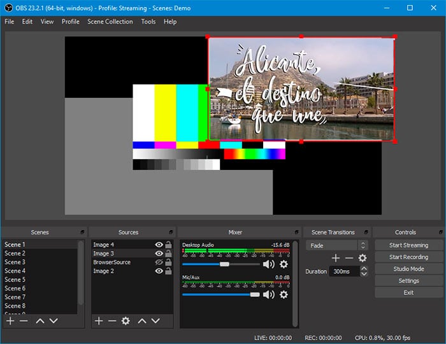Click OBS logo in title bar
The width and height of the screenshot is (446, 344).
tap(8, 8)
